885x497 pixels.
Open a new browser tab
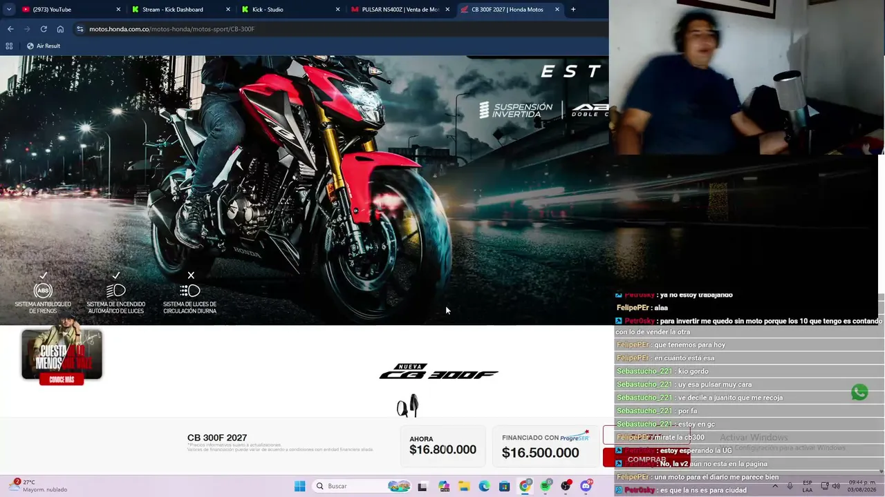[x=573, y=10]
